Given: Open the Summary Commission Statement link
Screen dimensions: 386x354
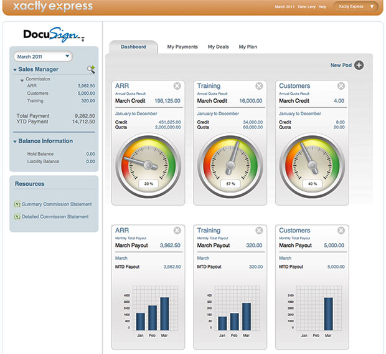Looking at the screenshot, I should [x=57, y=204].
